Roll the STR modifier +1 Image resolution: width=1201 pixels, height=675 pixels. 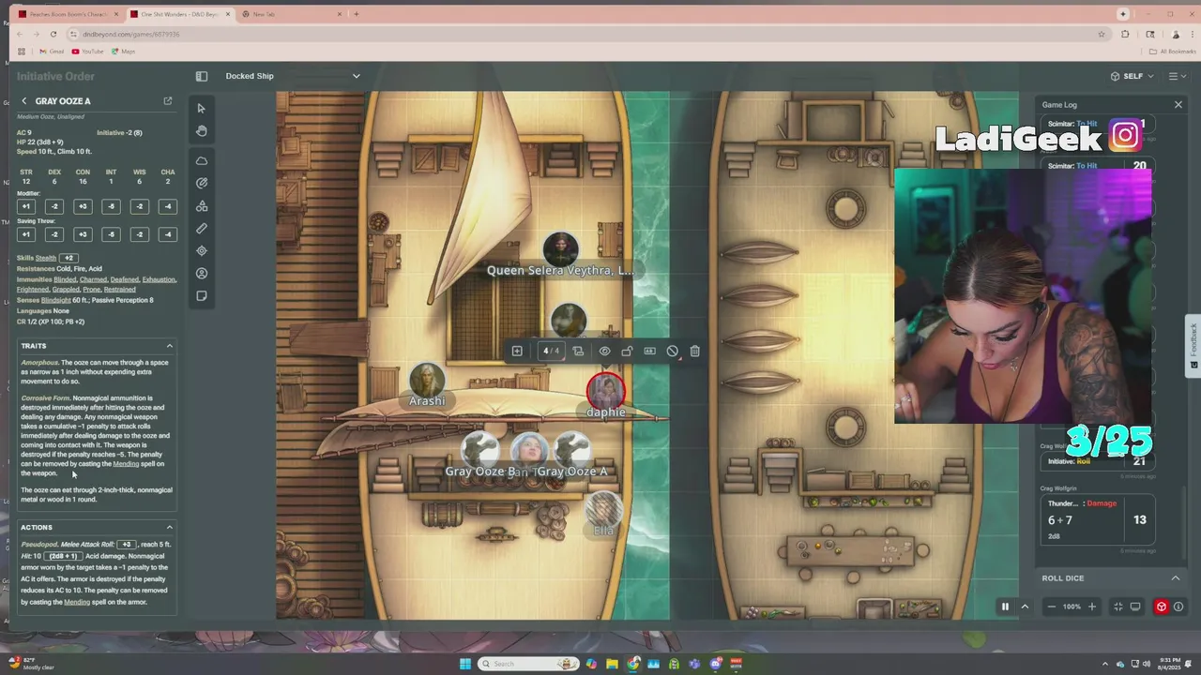pyautogui.click(x=26, y=206)
